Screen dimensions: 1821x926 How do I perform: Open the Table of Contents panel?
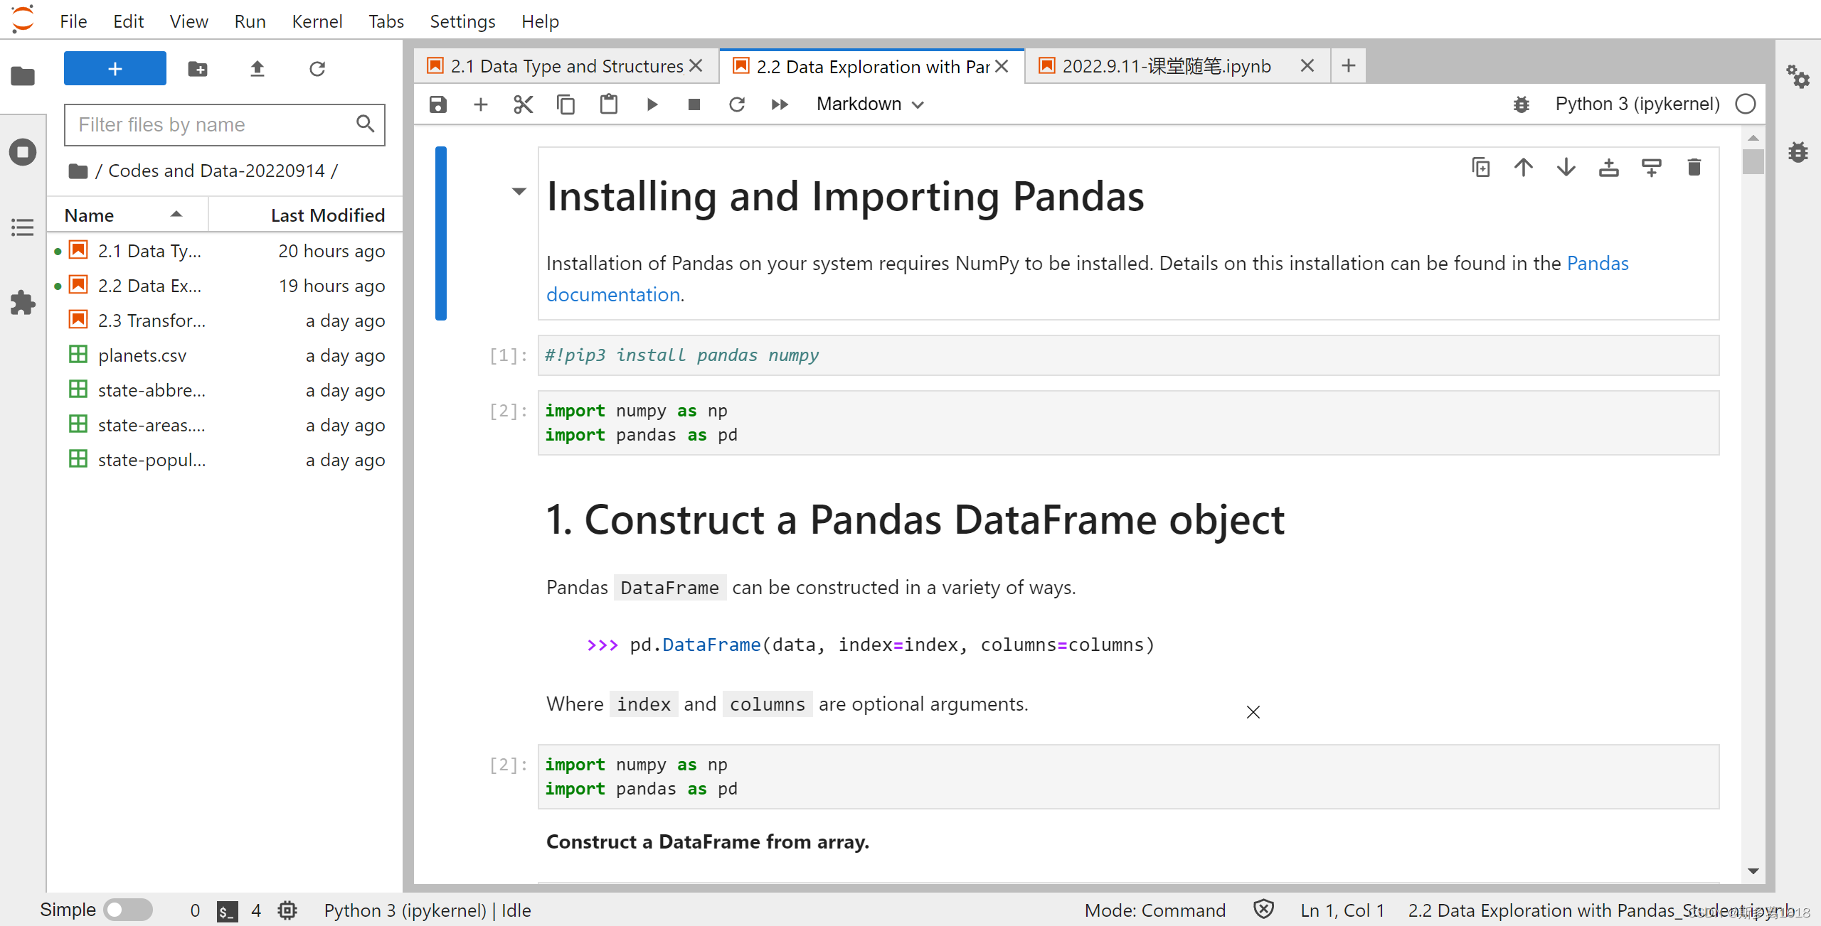coord(23,227)
